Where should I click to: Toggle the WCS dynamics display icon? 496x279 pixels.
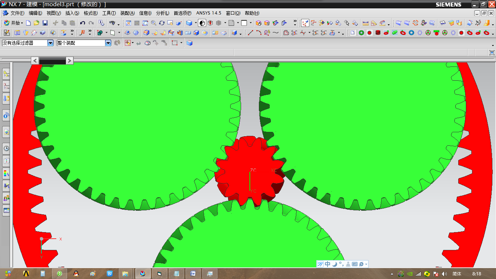(x=305, y=23)
